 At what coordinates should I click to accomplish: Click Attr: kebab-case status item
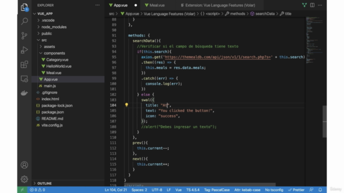coord(247,190)
